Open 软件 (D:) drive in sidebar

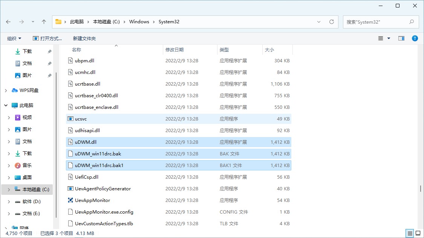(x=31, y=202)
